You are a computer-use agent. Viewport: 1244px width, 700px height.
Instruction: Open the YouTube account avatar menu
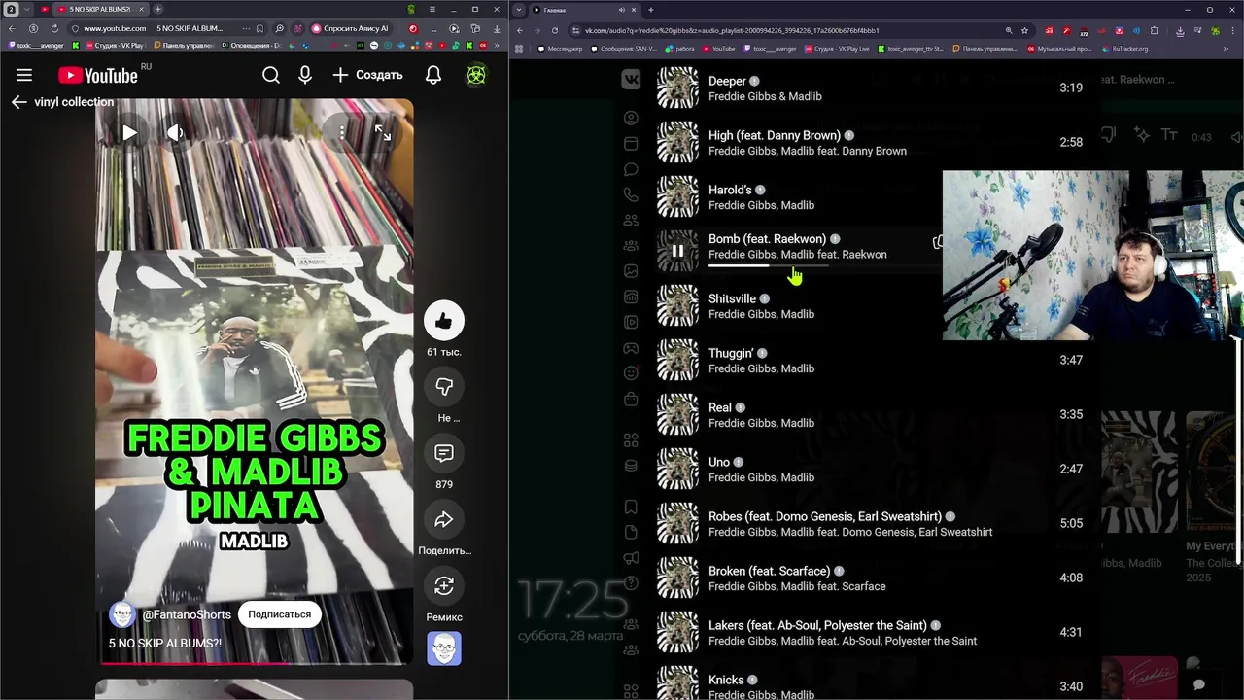pyautogui.click(x=476, y=75)
